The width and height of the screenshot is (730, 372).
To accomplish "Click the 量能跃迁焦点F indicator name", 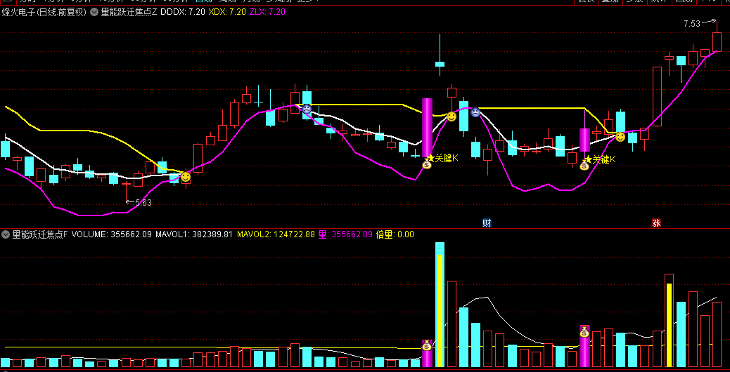I will [40, 234].
